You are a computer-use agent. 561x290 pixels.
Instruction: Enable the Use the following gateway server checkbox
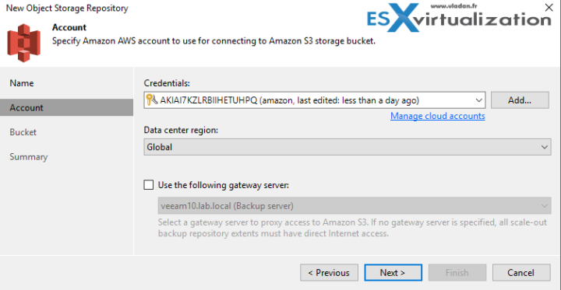click(x=149, y=185)
